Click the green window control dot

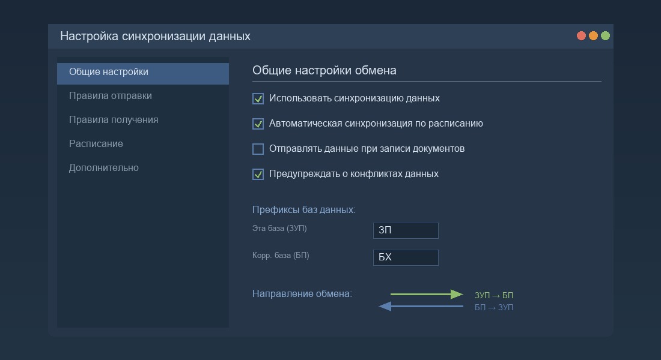[605, 35]
